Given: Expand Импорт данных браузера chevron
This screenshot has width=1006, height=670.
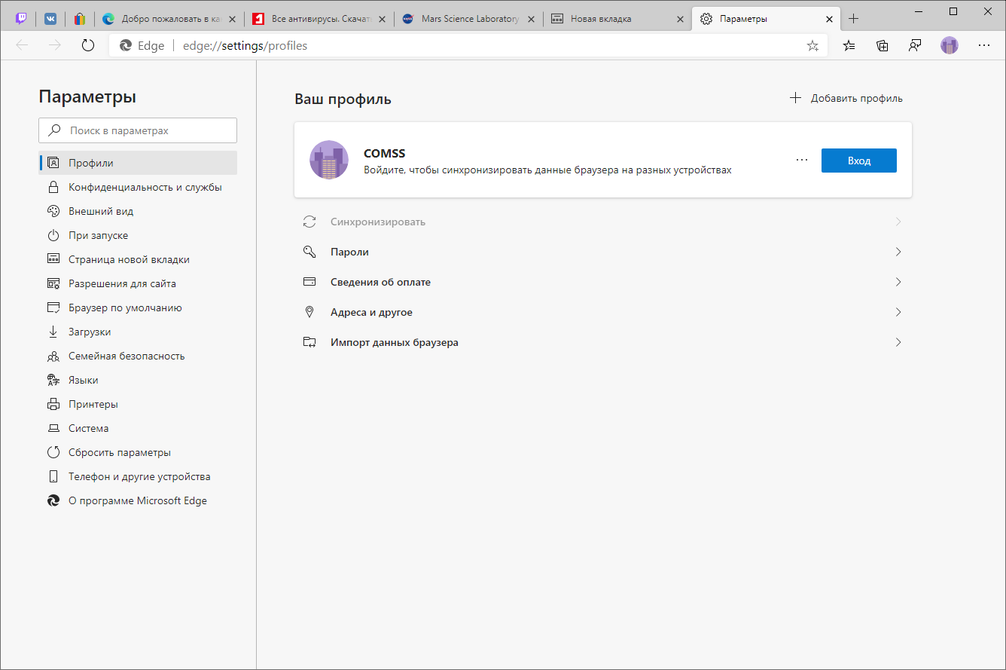Looking at the screenshot, I should [x=898, y=342].
